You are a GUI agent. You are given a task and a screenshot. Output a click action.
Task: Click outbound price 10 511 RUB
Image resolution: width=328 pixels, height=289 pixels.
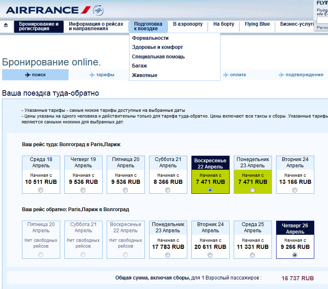point(41,182)
